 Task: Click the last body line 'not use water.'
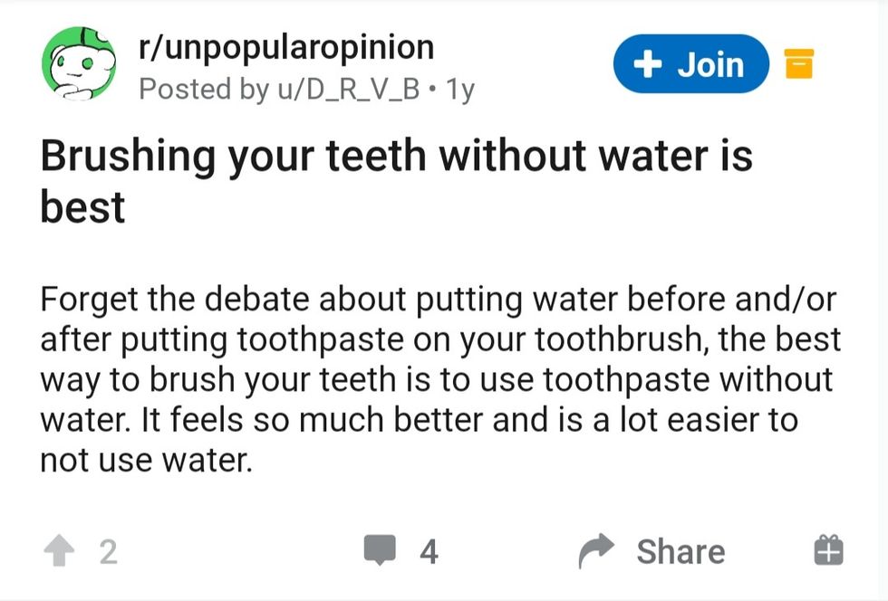[145, 461]
